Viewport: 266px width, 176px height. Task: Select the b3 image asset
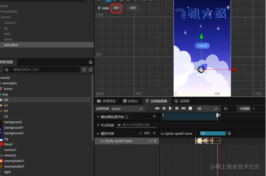click(6, 116)
